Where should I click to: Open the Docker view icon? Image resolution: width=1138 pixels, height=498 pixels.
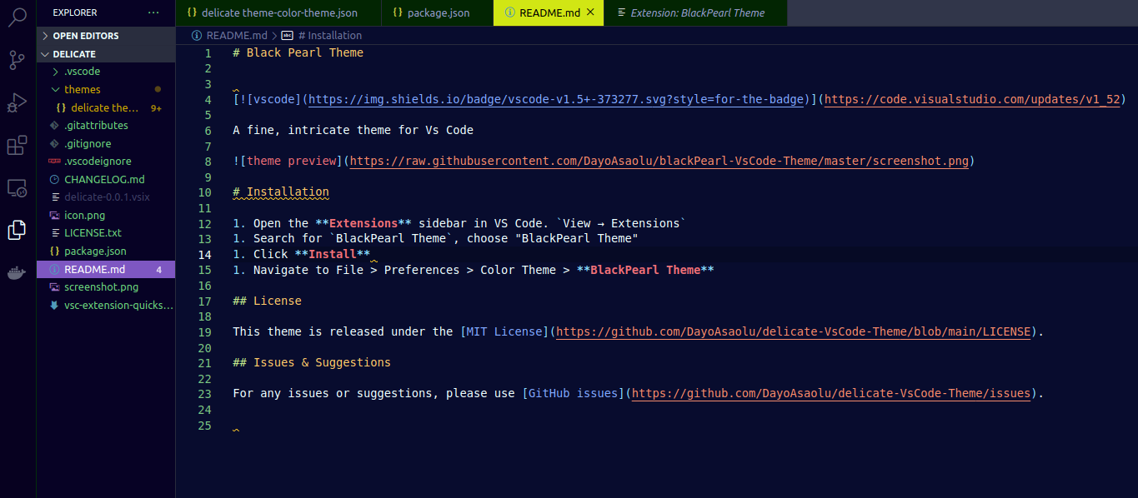pos(18,273)
